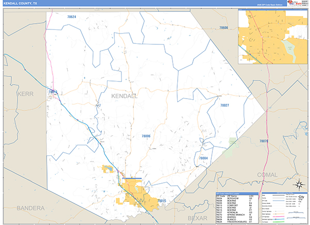Select the 78004 ZIP code label on the map
The height and width of the screenshot is (225, 310).
click(x=203, y=158)
